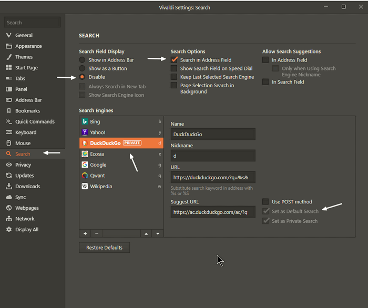This screenshot has width=368, height=308.
Task: Select Show in Address Bar radio option
Action: [x=82, y=60]
